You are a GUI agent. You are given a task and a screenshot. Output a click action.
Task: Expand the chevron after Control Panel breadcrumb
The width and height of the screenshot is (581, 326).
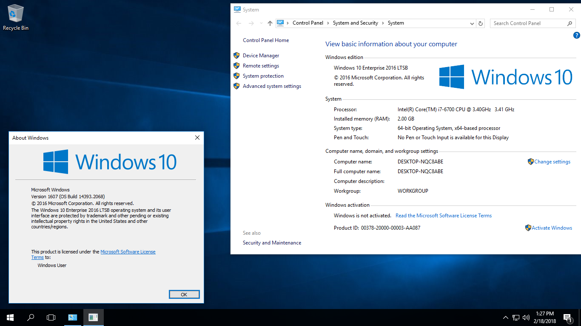click(328, 23)
